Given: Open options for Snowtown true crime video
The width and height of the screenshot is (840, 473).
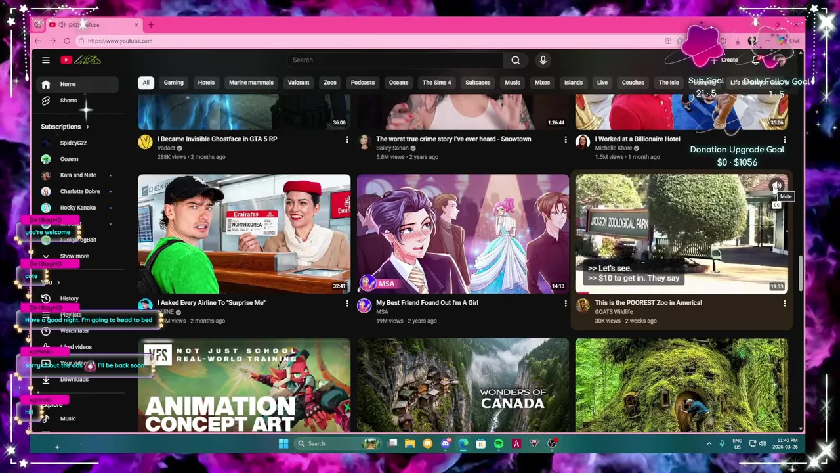Looking at the screenshot, I should point(566,139).
